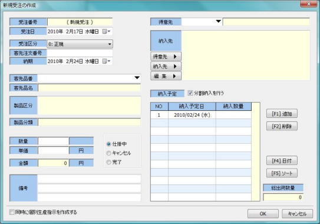
Task: Click the first 備考 text line
Action: tap(89, 179)
